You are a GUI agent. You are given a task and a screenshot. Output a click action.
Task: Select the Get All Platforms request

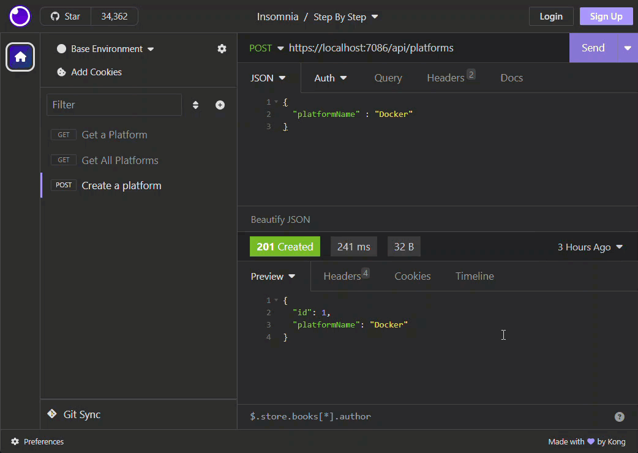click(139, 160)
